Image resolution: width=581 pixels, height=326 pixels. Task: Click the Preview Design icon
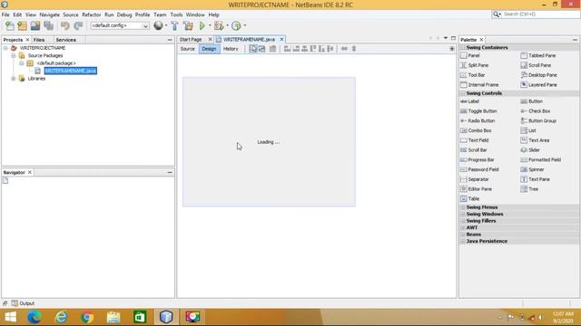(272, 49)
